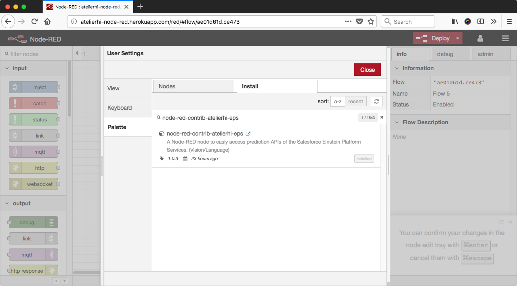
Task: Click the "Flow 5" name value
Action: (441, 94)
